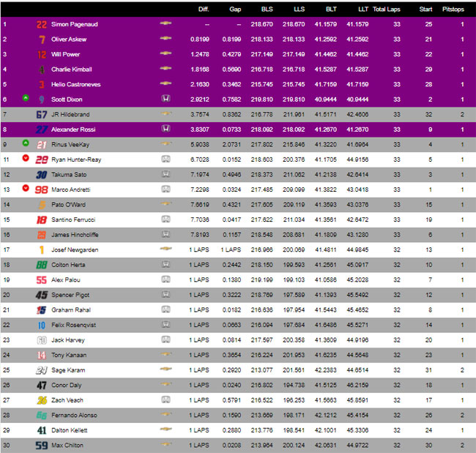Click Alex Palou's car number 55 icon

pyautogui.click(x=42, y=280)
